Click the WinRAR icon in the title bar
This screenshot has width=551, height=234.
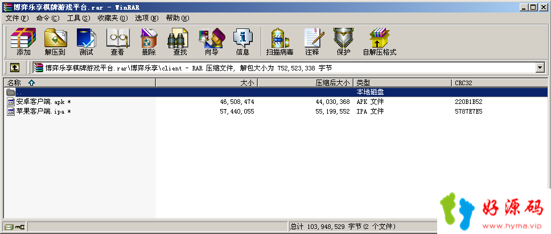(7, 7)
